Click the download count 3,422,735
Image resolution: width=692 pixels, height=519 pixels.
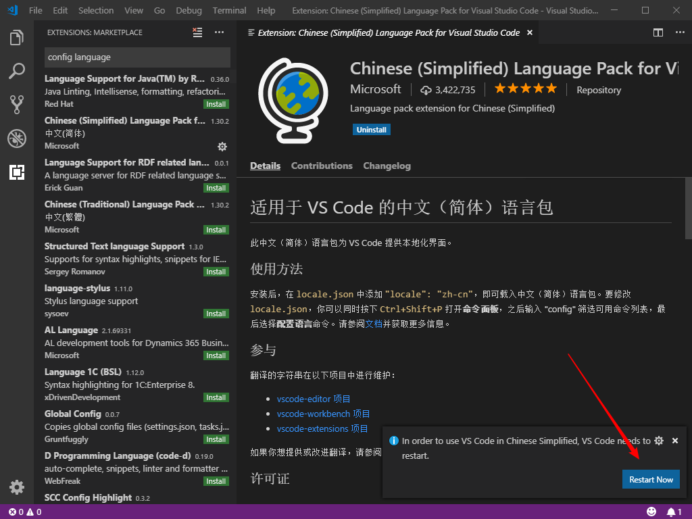point(447,90)
